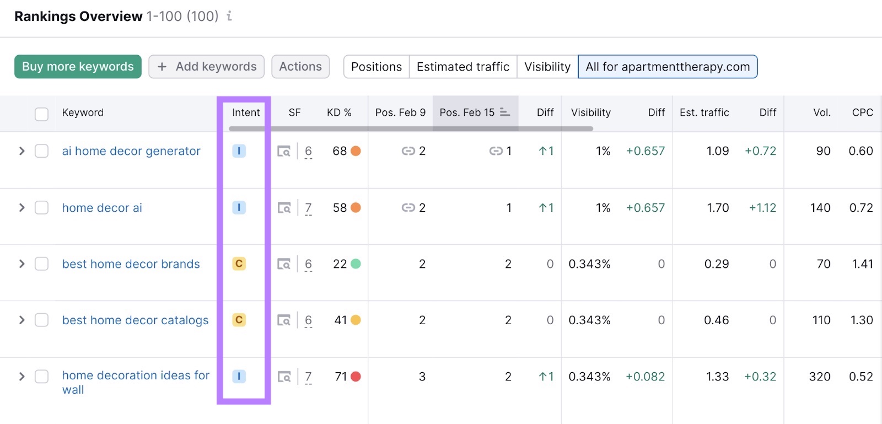882x424 pixels.
Task: Open SERP features icon for home decoration ideas for wall
Action: [x=284, y=377]
